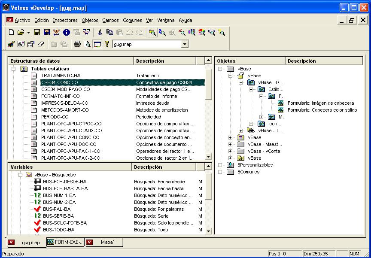Switch to the FORM-CAB-... tab
Viewport: 371px width, 258px height.
[65, 242]
